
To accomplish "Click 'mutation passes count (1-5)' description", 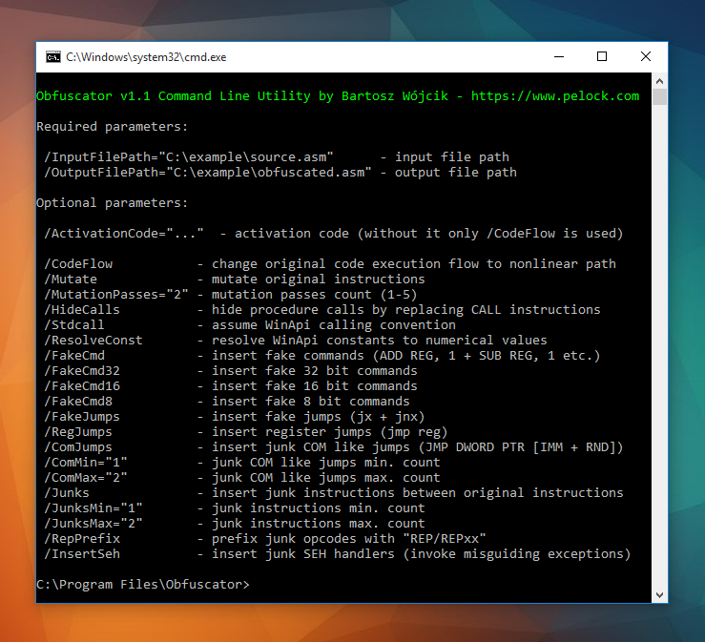I will coord(315,295).
